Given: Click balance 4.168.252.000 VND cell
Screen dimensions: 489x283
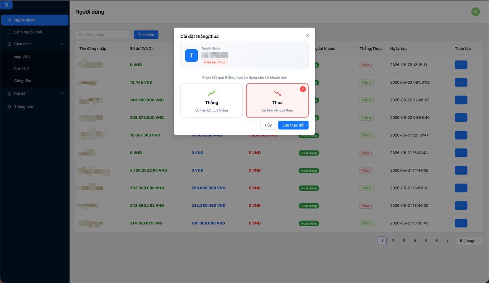Looking at the screenshot, I should click(x=148, y=170).
